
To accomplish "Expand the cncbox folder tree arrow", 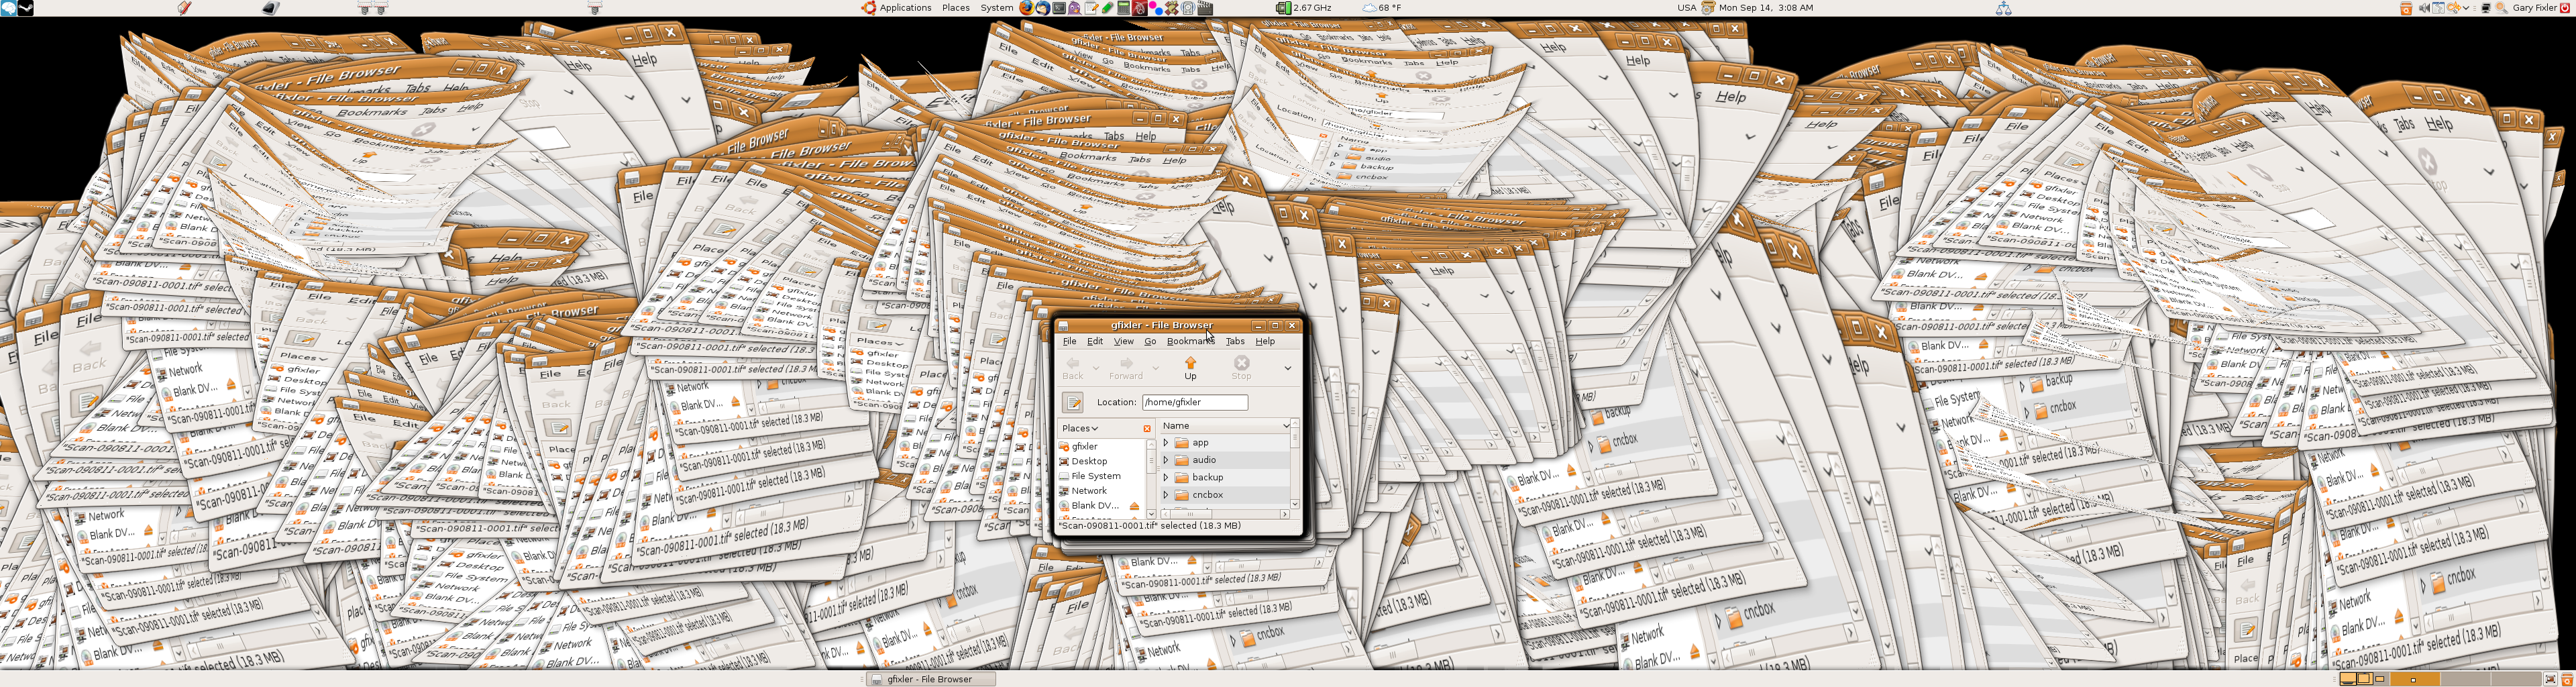I will [1165, 495].
